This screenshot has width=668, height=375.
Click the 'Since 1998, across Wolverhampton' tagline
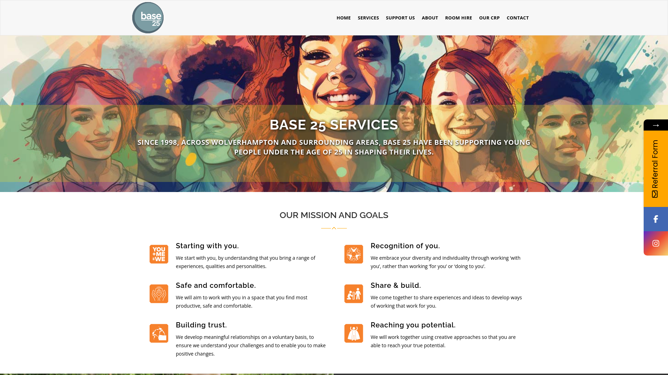click(334, 147)
